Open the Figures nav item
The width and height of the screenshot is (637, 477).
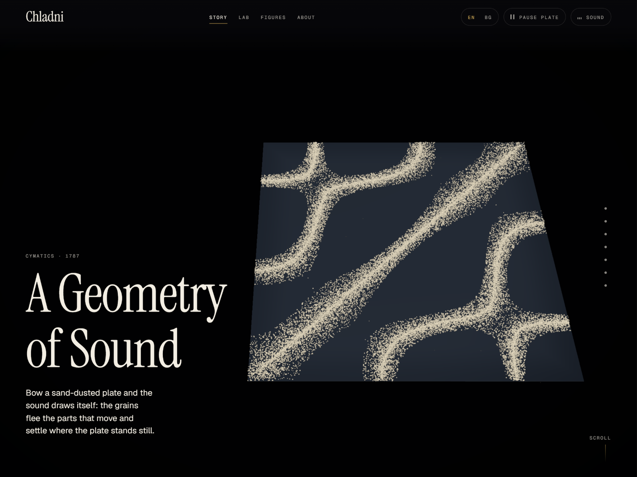[x=273, y=17]
